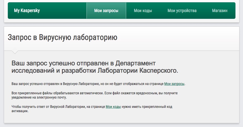Follow the inline Мои запросы link
The height and width of the screenshot is (127, 243).
click(174, 84)
